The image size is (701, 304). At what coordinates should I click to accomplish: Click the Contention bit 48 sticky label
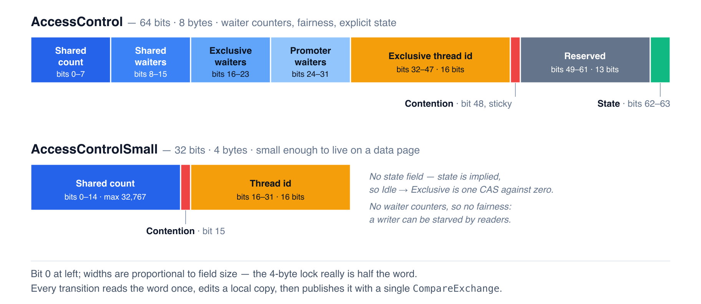tap(458, 104)
